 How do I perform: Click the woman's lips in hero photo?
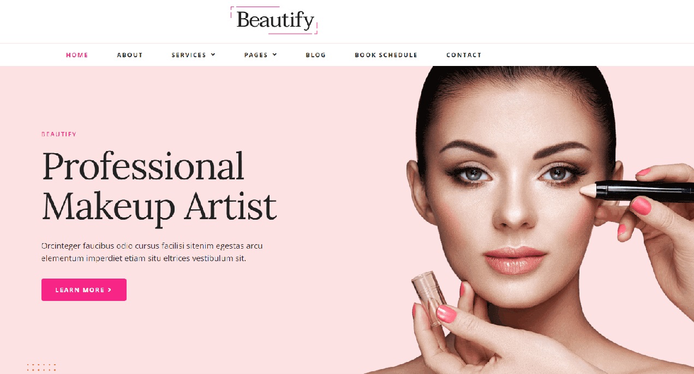514,260
